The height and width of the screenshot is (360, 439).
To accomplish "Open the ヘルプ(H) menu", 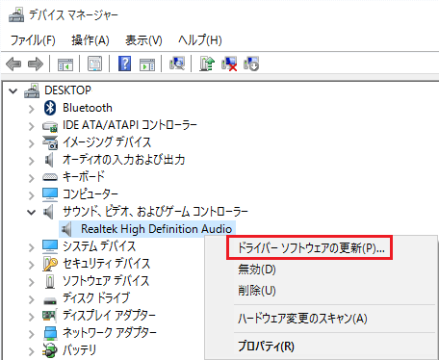I will click(x=200, y=40).
